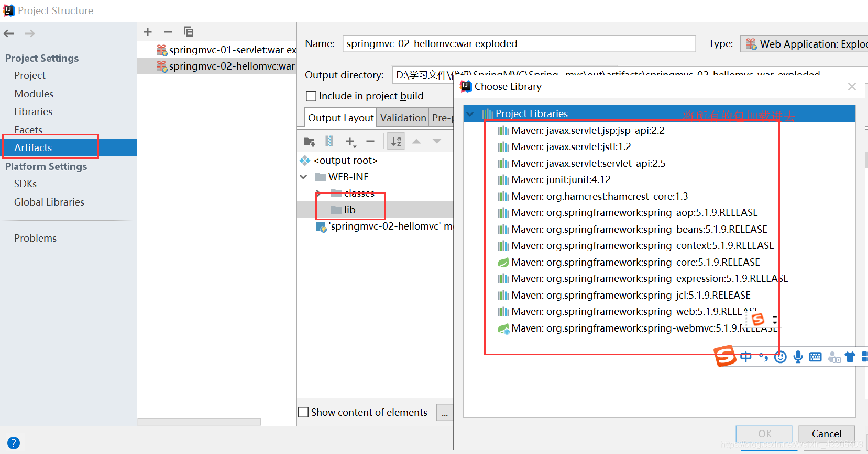The height and width of the screenshot is (454, 868).
Task: Remove element from output layout
Action: (370, 141)
